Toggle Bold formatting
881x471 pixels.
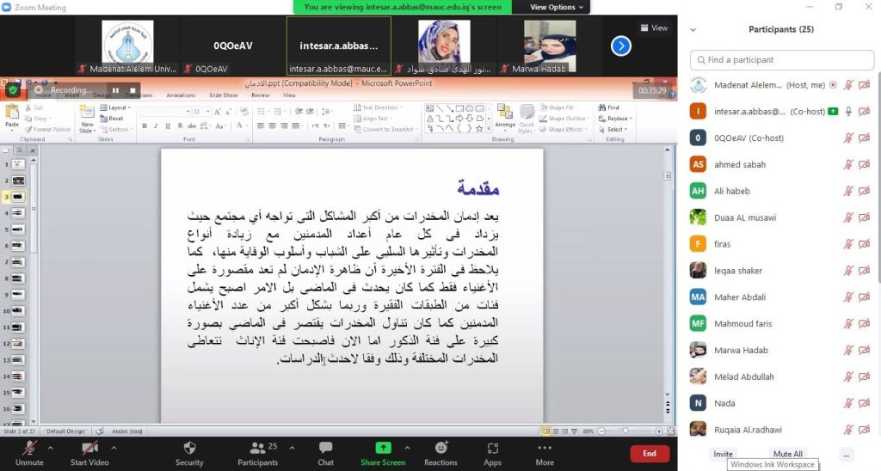tap(145, 125)
